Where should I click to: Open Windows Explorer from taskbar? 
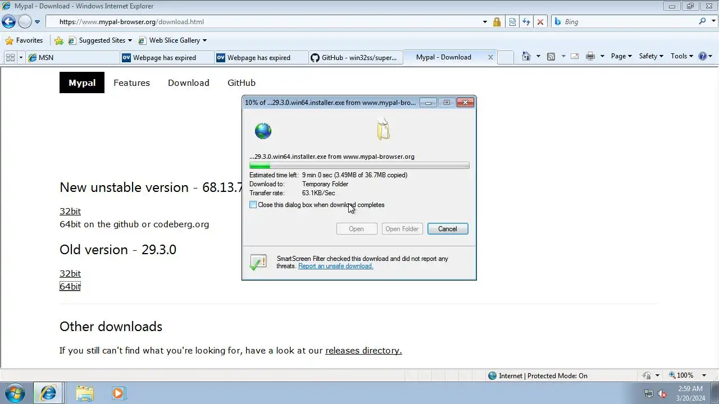point(85,393)
